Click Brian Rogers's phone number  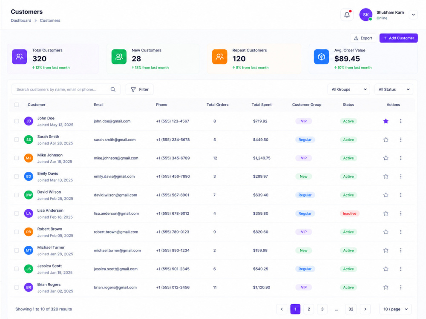(173, 287)
